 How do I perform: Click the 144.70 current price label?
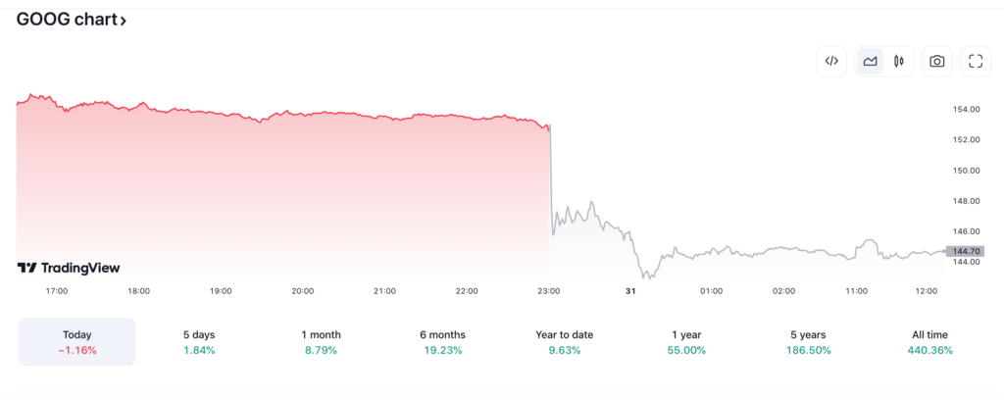click(965, 251)
